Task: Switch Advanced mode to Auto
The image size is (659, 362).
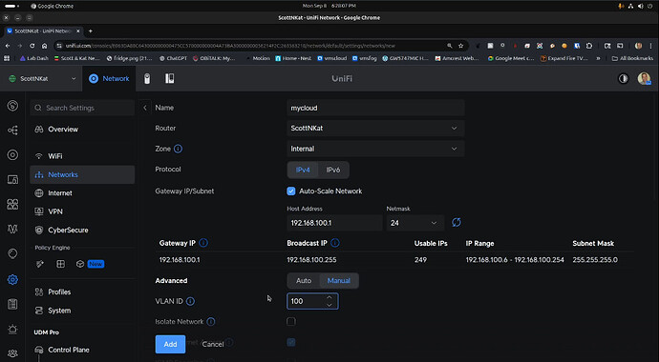Action: pos(304,281)
